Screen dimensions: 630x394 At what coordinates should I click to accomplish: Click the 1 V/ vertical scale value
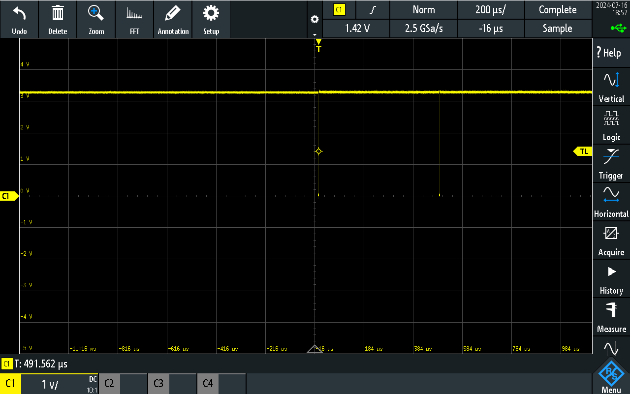(50, 385)
